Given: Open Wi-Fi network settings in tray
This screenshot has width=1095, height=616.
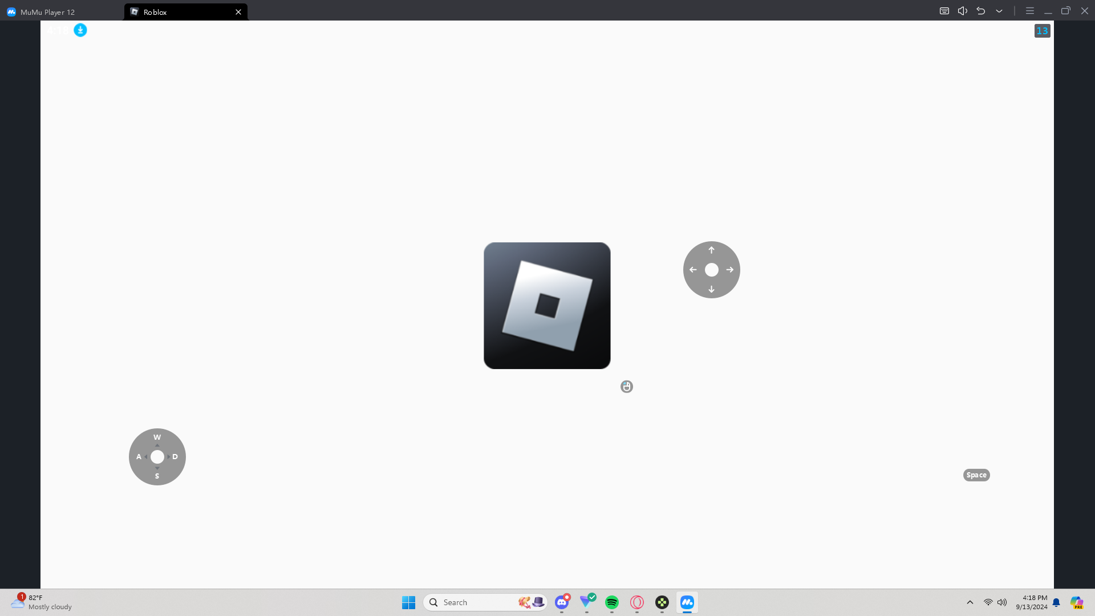Looking at the screenshot, I should click(988, 602).
